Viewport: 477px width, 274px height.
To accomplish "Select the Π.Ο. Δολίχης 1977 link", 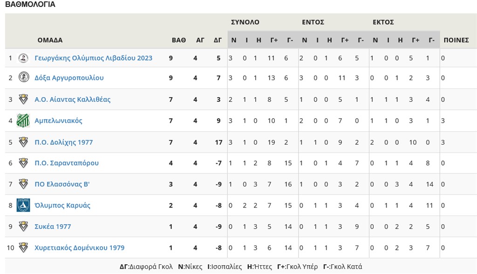I will click(x=63, y=142).
